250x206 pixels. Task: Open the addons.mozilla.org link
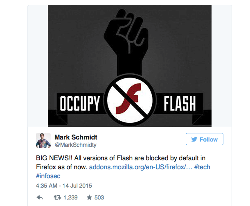click(141, 167)
